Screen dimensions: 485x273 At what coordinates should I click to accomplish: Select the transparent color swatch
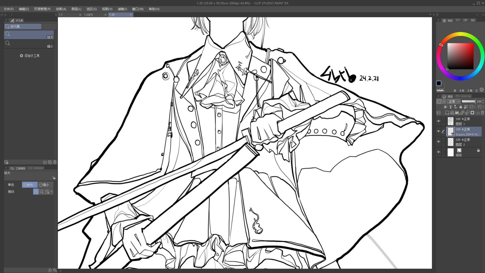(x=440, y=90)
